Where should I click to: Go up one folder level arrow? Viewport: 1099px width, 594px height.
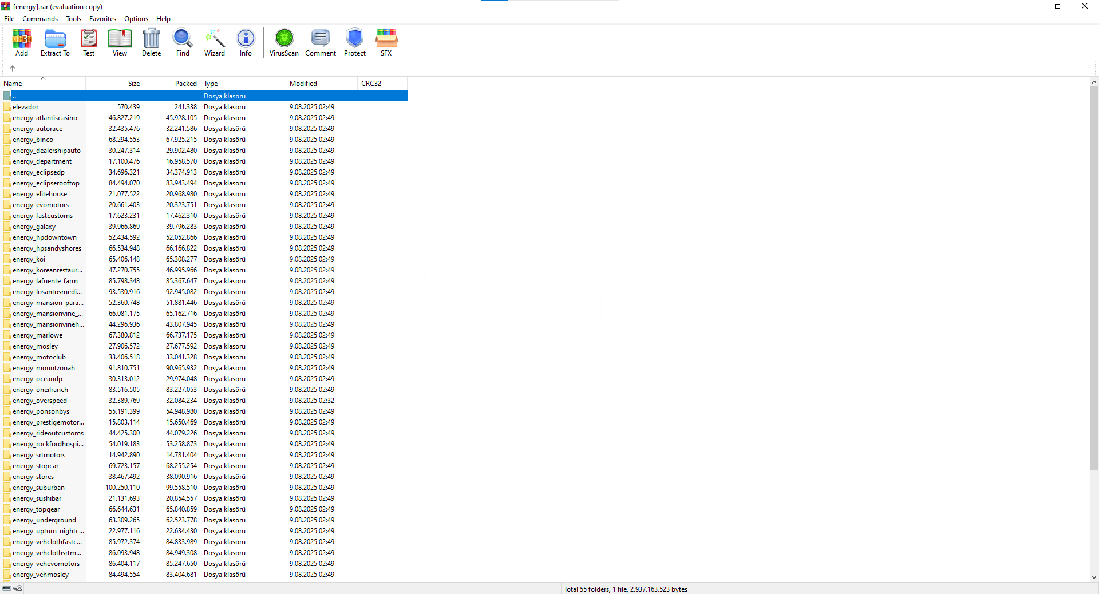[x=13, y=68]
